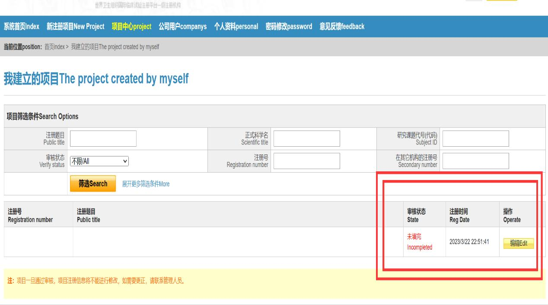This screenshot has width=548, height=305.
Task: Expand the Verify status dropdown
Action: (99, 161)
